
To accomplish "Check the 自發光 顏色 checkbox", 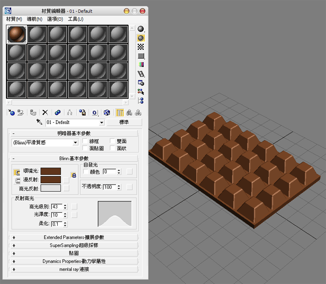I will point(86,172).
